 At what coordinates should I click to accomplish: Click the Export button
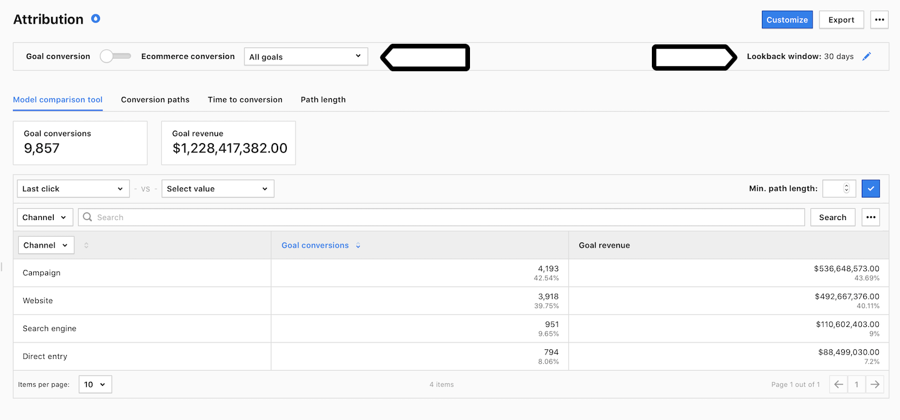[841, 19]
